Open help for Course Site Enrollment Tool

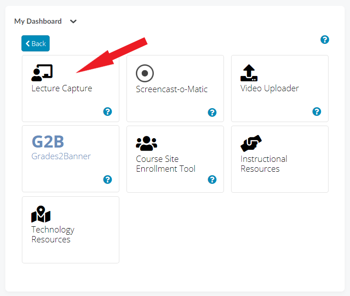click(212, 179)
